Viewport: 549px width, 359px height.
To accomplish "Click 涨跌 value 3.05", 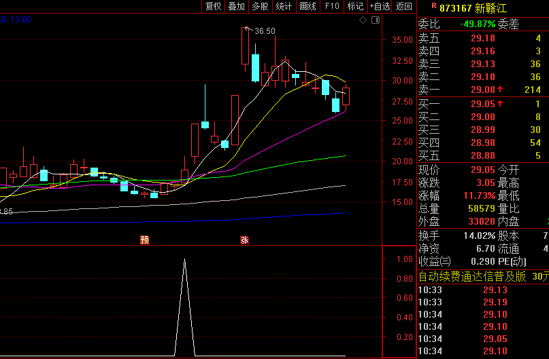I will (x=486, y=183).
